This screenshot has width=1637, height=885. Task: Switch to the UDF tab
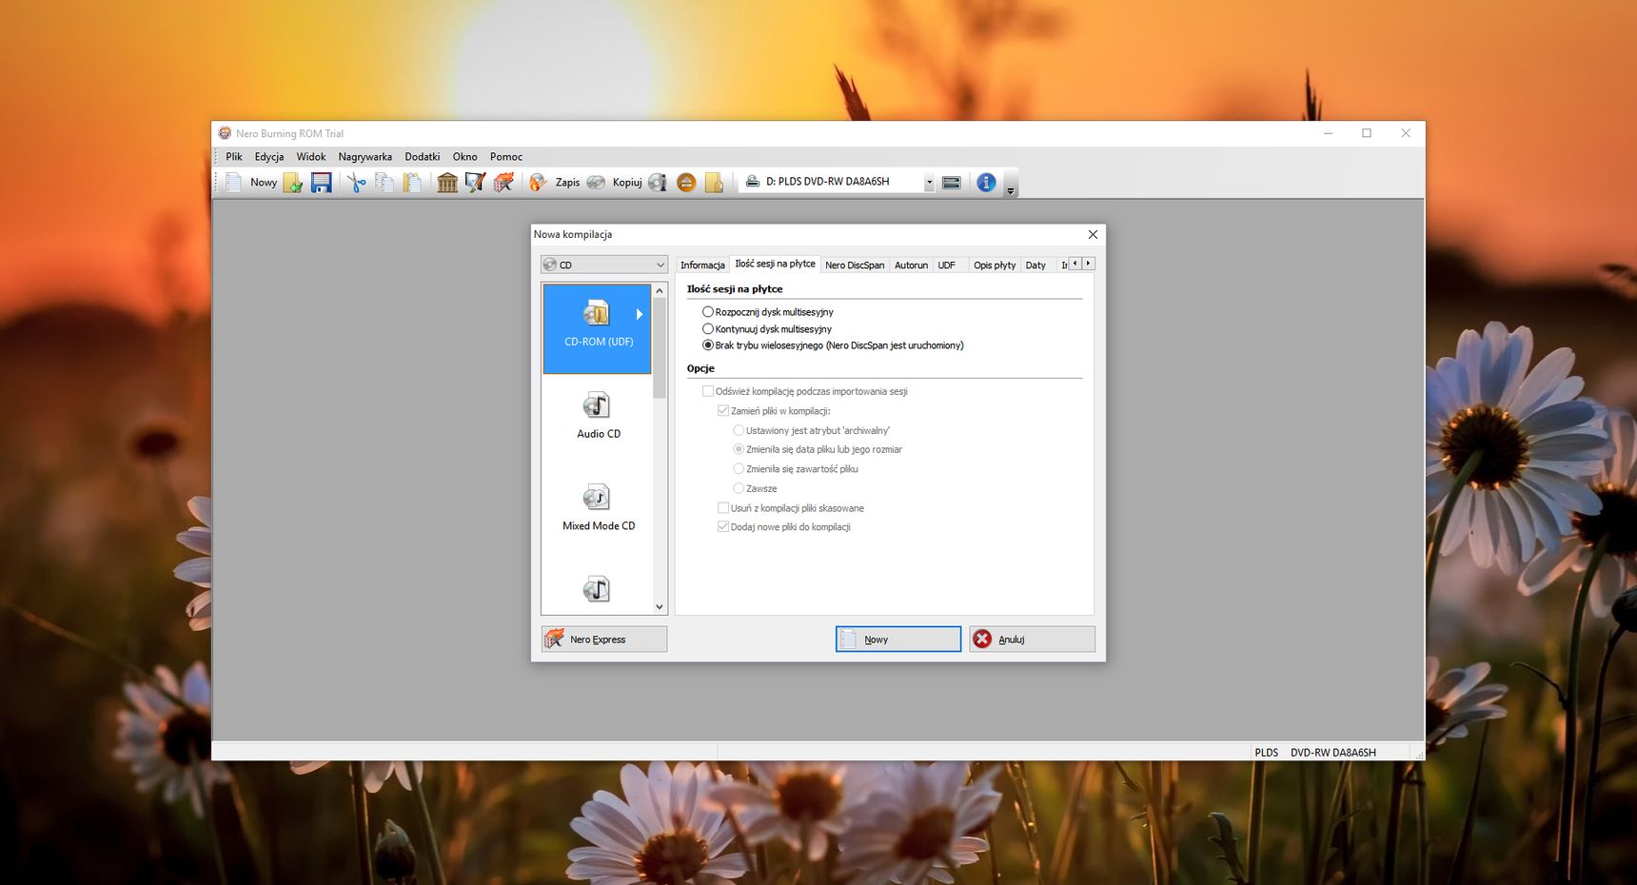point(947,265)
